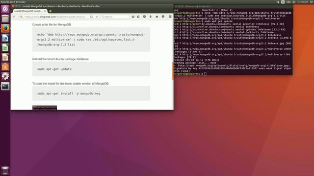
Task: Open the Files manager from the launcher
Action: point(5,19)
